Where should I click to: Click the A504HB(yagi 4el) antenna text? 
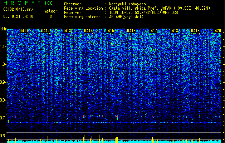tap(126, 17)
